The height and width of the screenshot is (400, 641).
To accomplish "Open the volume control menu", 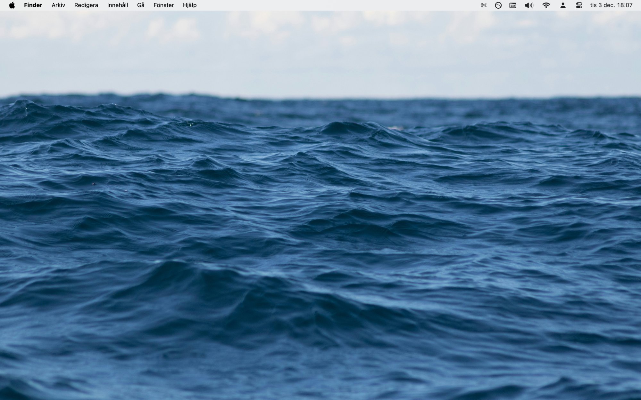I will (x=529, y=5).
